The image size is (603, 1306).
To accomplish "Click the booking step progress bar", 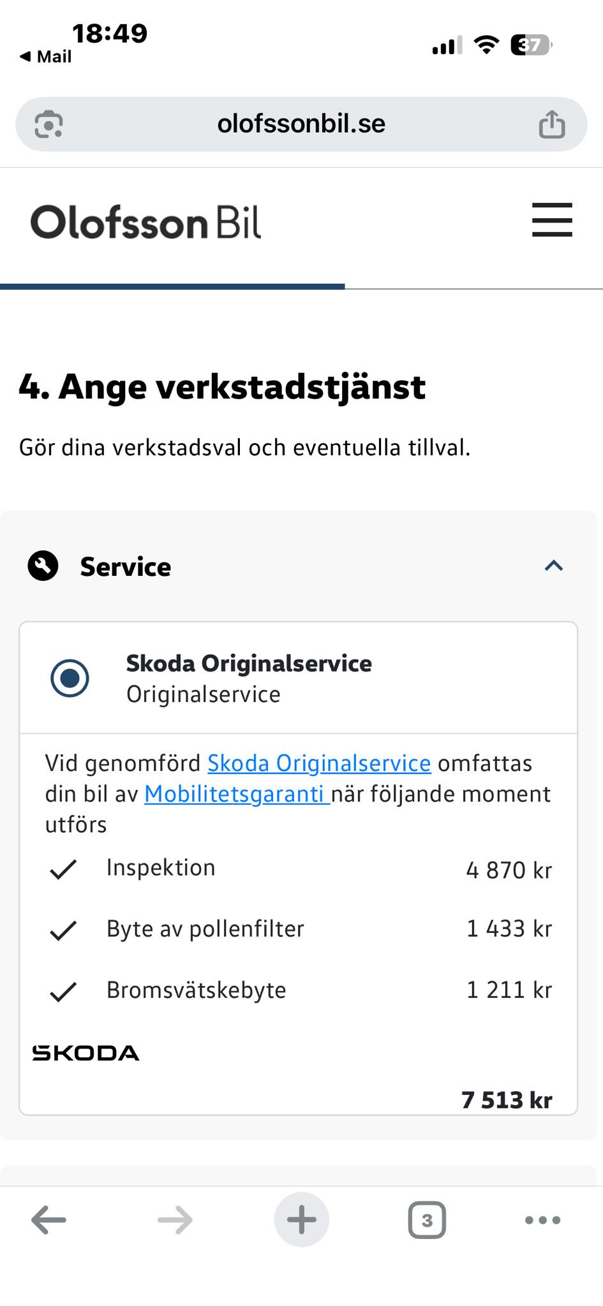I will pos(301,287).
